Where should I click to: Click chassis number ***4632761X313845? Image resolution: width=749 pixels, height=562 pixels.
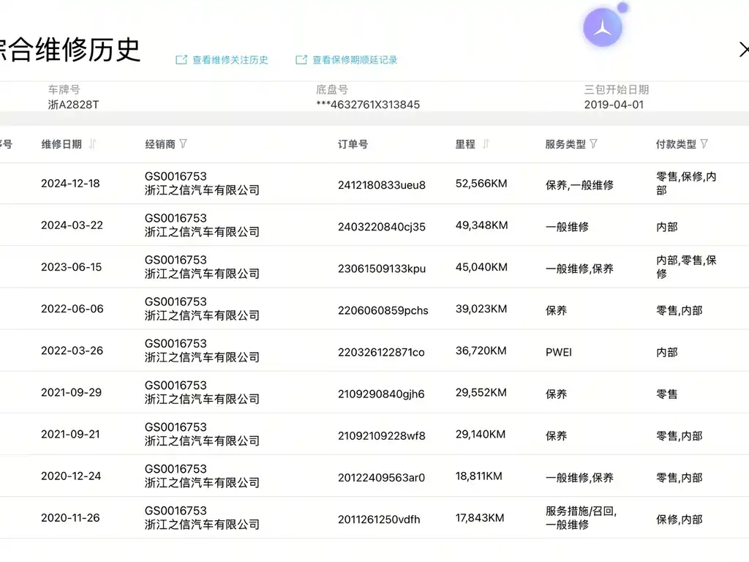click(368, 105)
